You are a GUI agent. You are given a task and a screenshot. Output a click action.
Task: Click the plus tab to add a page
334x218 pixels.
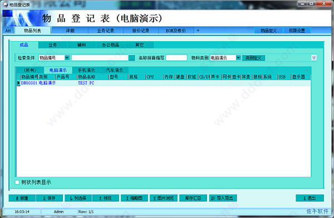[198, 31]
